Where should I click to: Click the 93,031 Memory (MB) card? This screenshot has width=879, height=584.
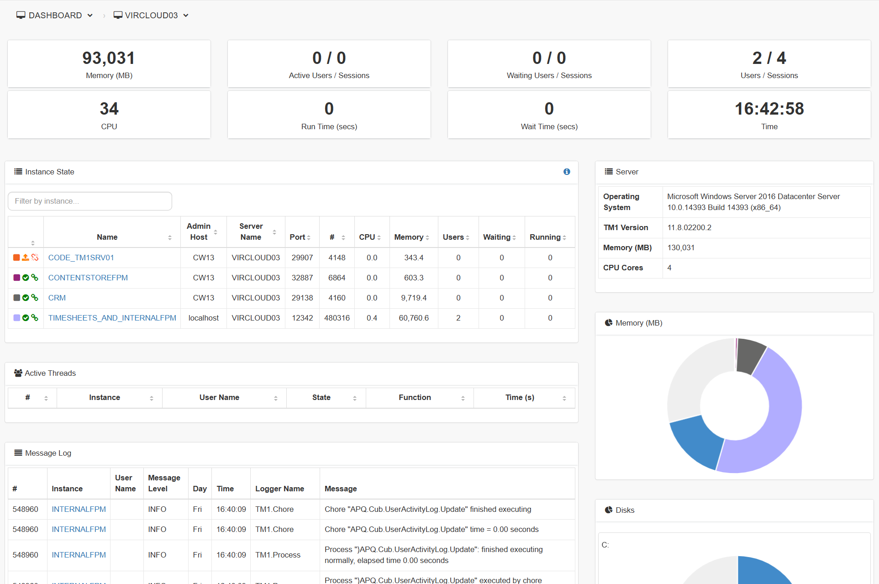point(109,64)
